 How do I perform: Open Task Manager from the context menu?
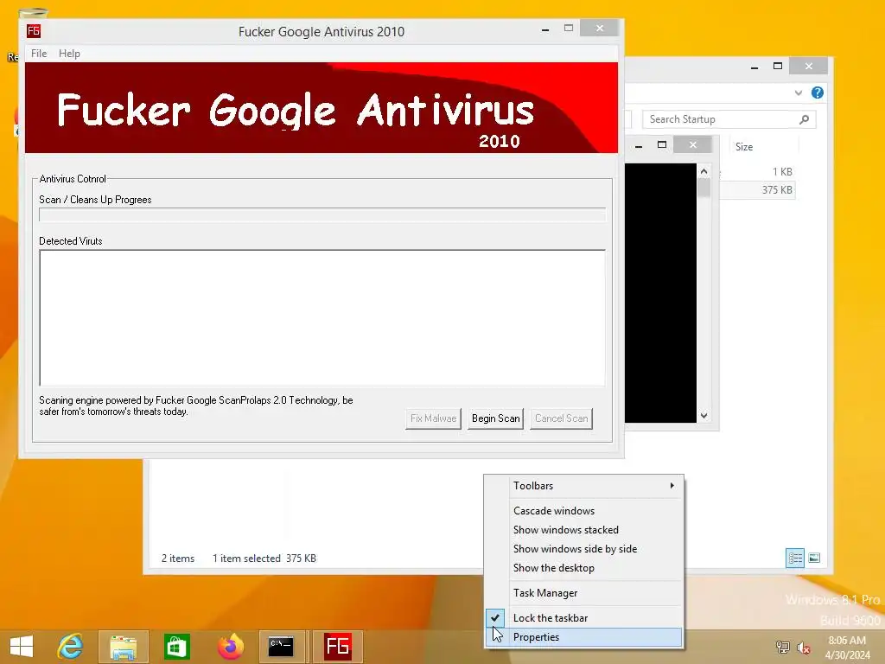click(584, 593)
